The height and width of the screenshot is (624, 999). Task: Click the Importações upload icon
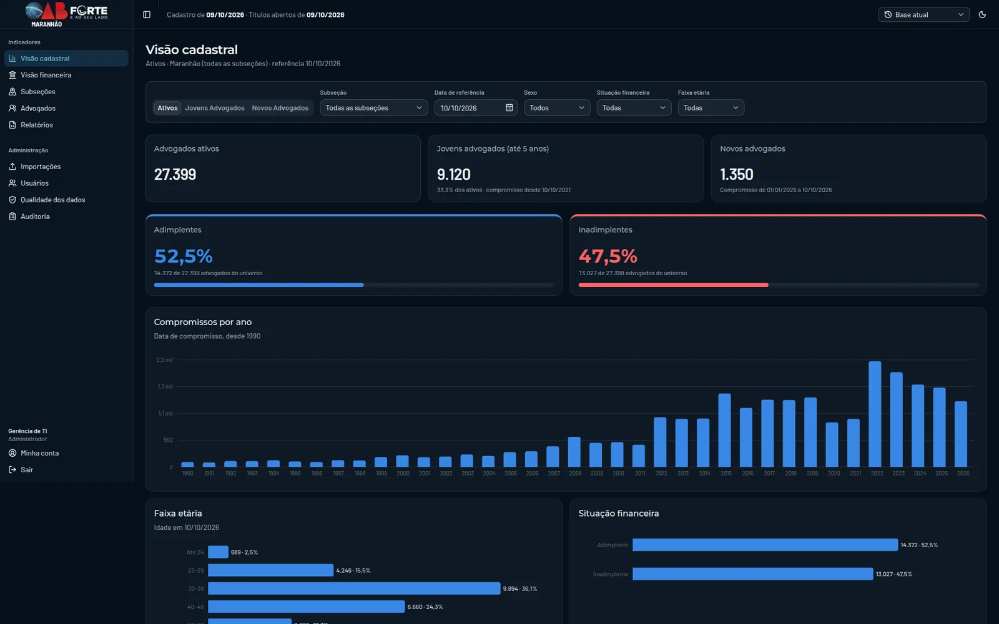pyautogui.click(x=12, y=167)
